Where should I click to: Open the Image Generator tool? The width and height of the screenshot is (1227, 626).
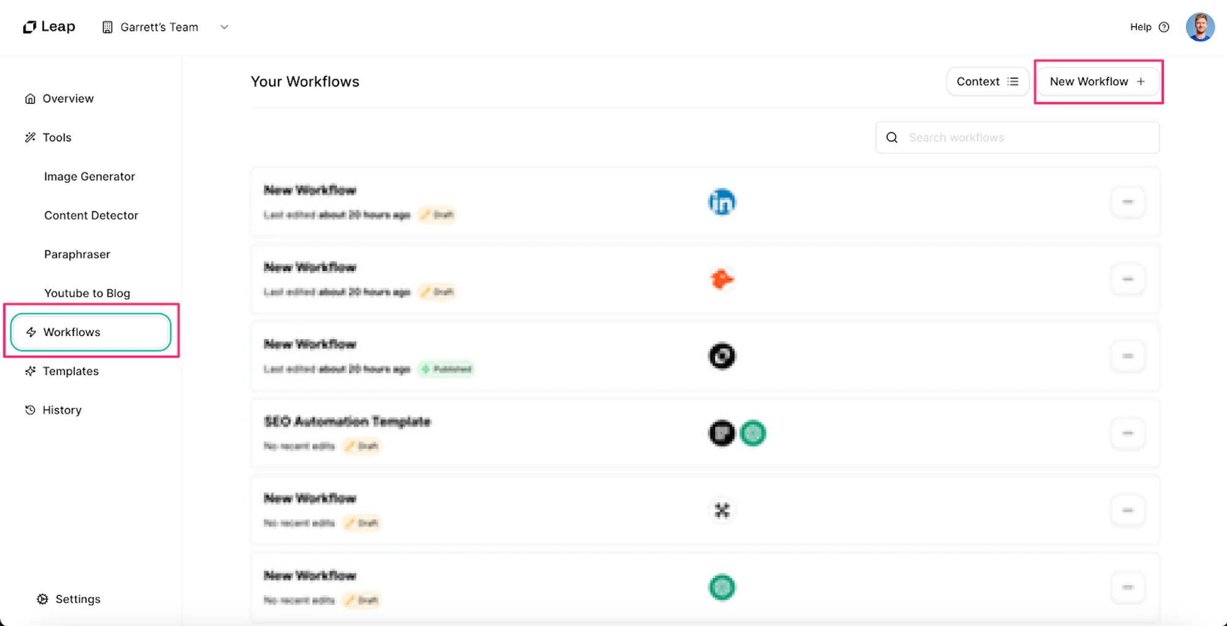(90, 177)
